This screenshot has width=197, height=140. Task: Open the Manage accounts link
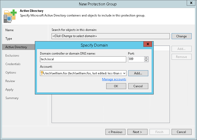pyautogui.click(x=114, y=79)
